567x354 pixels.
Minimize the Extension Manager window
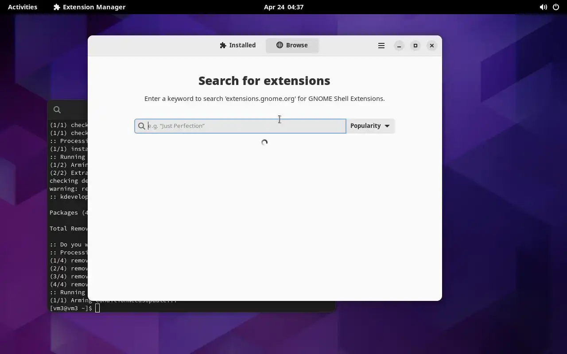pyautogui.click(x=399, y=46)
